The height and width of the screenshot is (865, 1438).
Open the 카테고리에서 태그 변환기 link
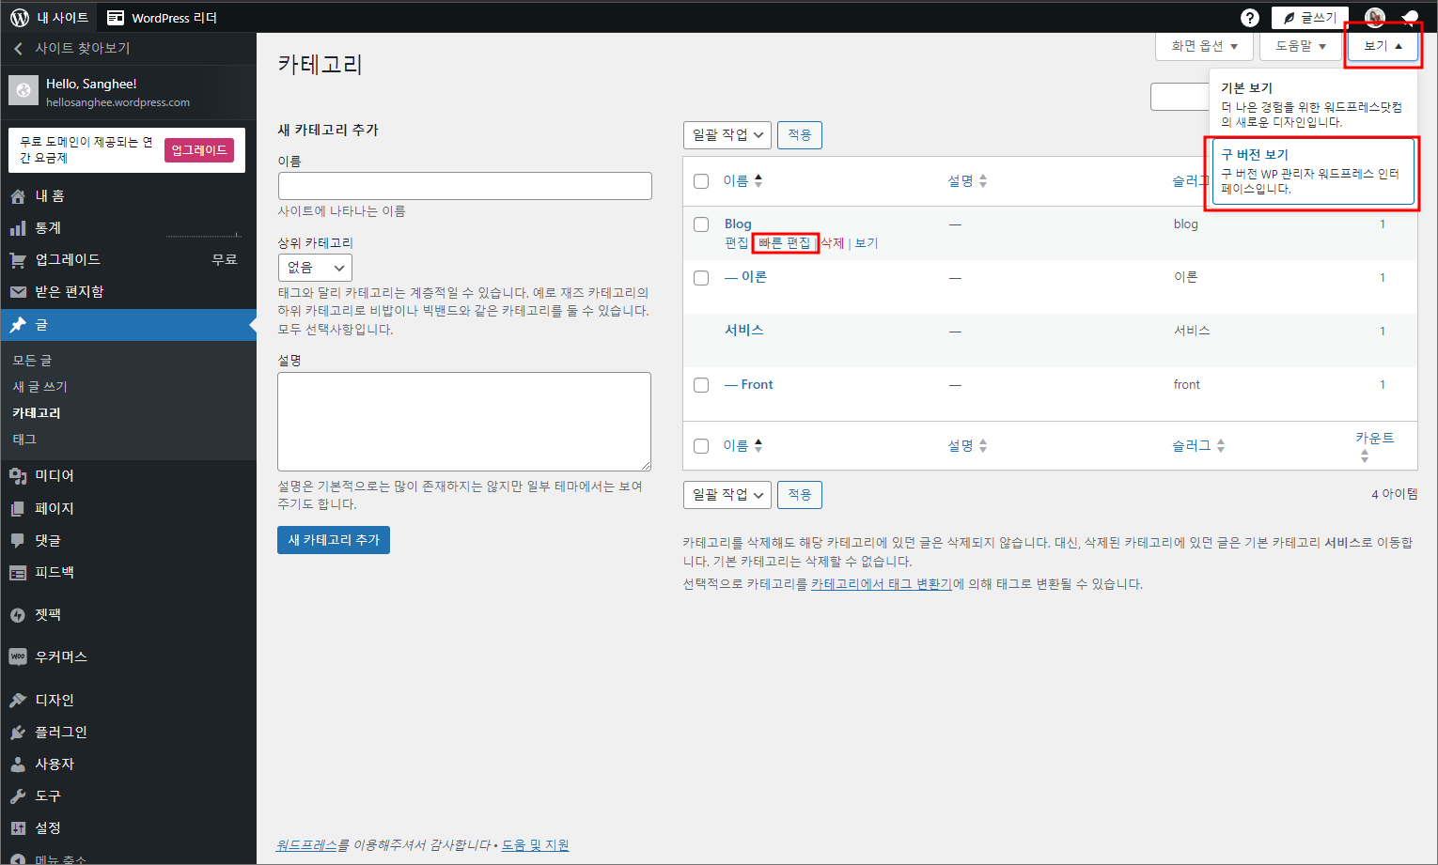882,584
